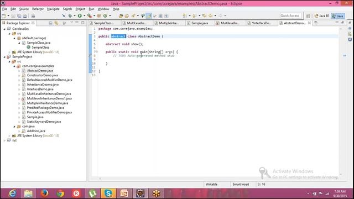Toggle Show Whitespace Characters button
The width and height of the screenshot is (354, 199).
(166, 16)
